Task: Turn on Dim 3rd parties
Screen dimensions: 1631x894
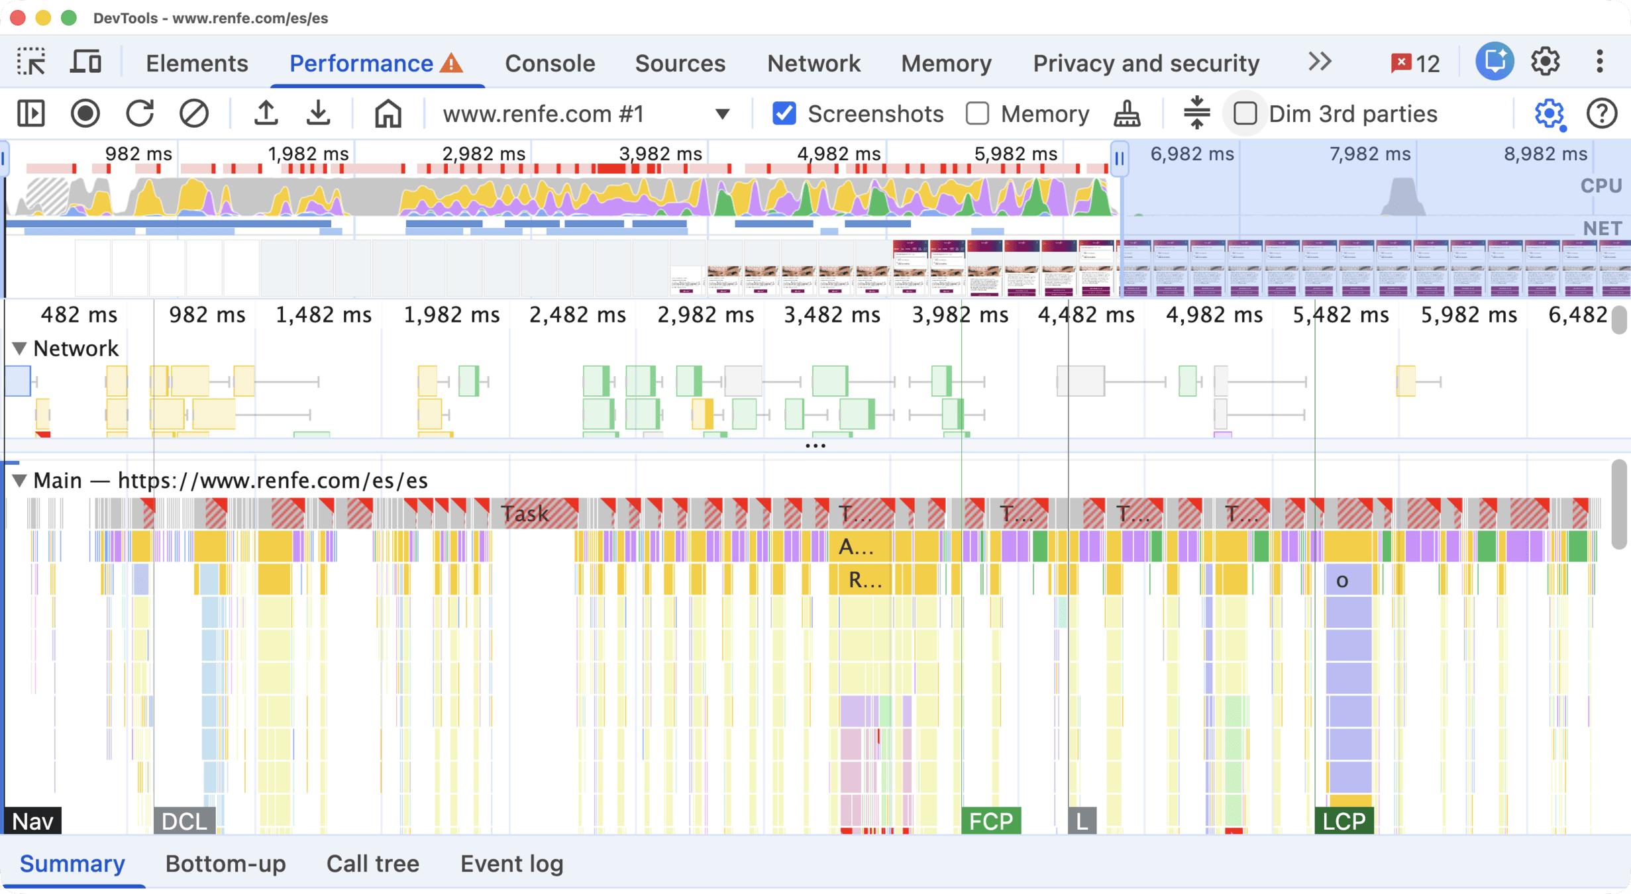Action: pos(1245,113)
